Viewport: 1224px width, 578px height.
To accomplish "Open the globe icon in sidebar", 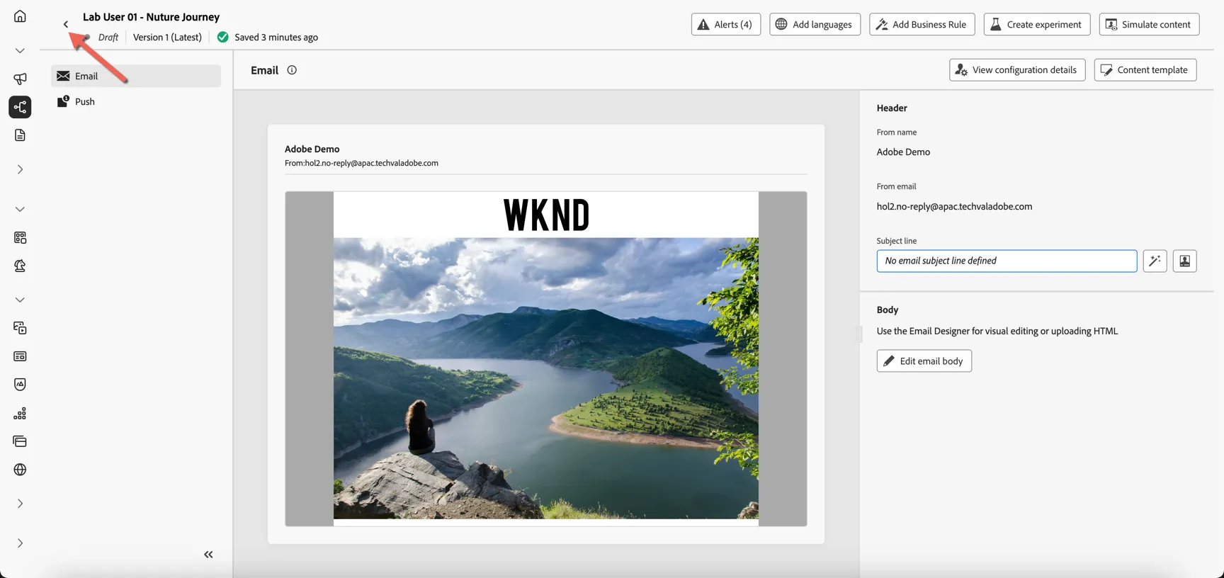I will click(x=20, y=470).
